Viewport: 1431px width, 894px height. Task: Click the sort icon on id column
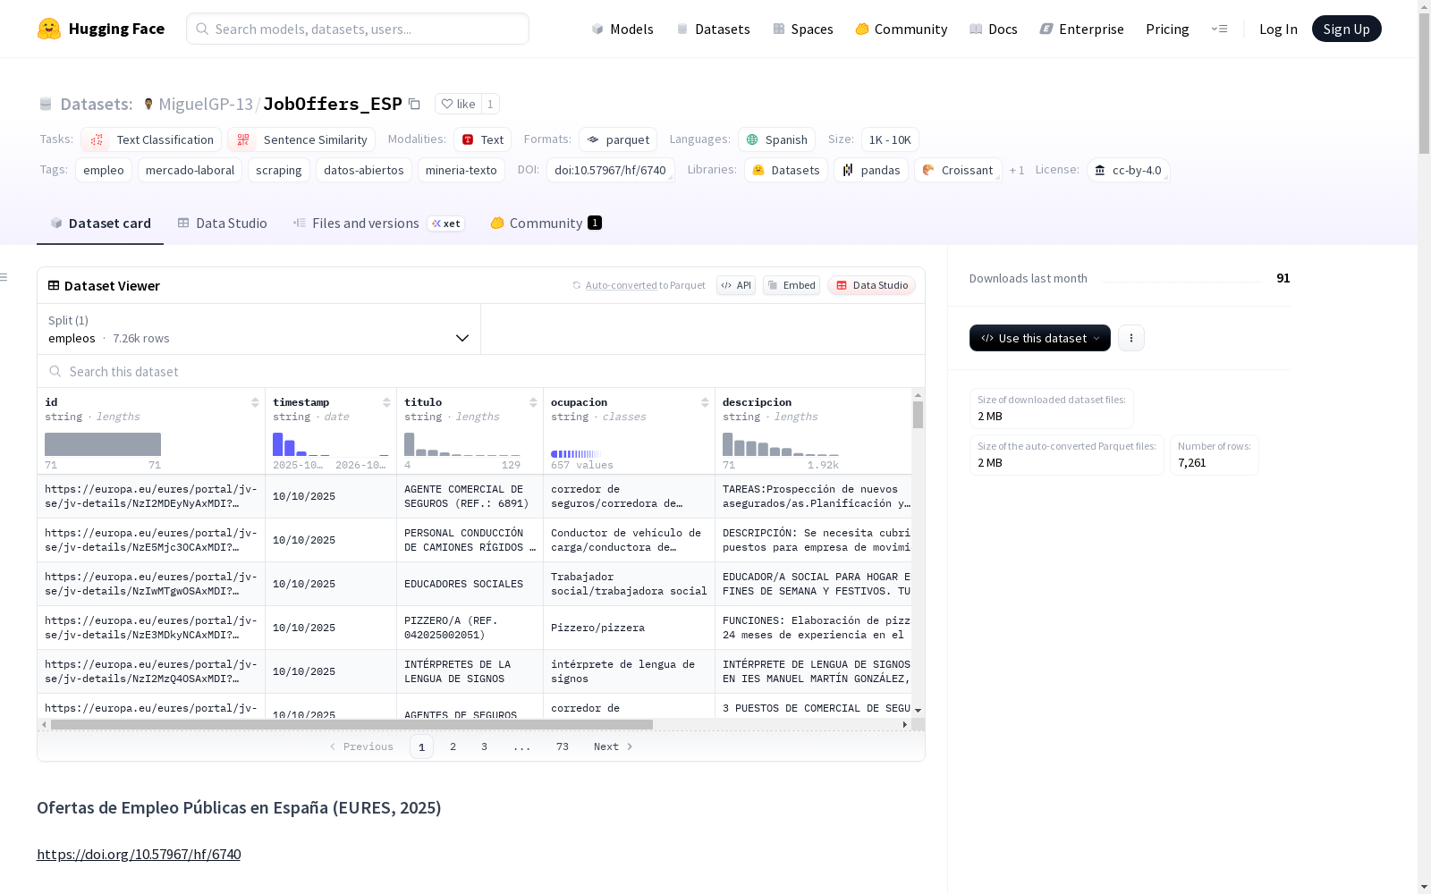255,402
